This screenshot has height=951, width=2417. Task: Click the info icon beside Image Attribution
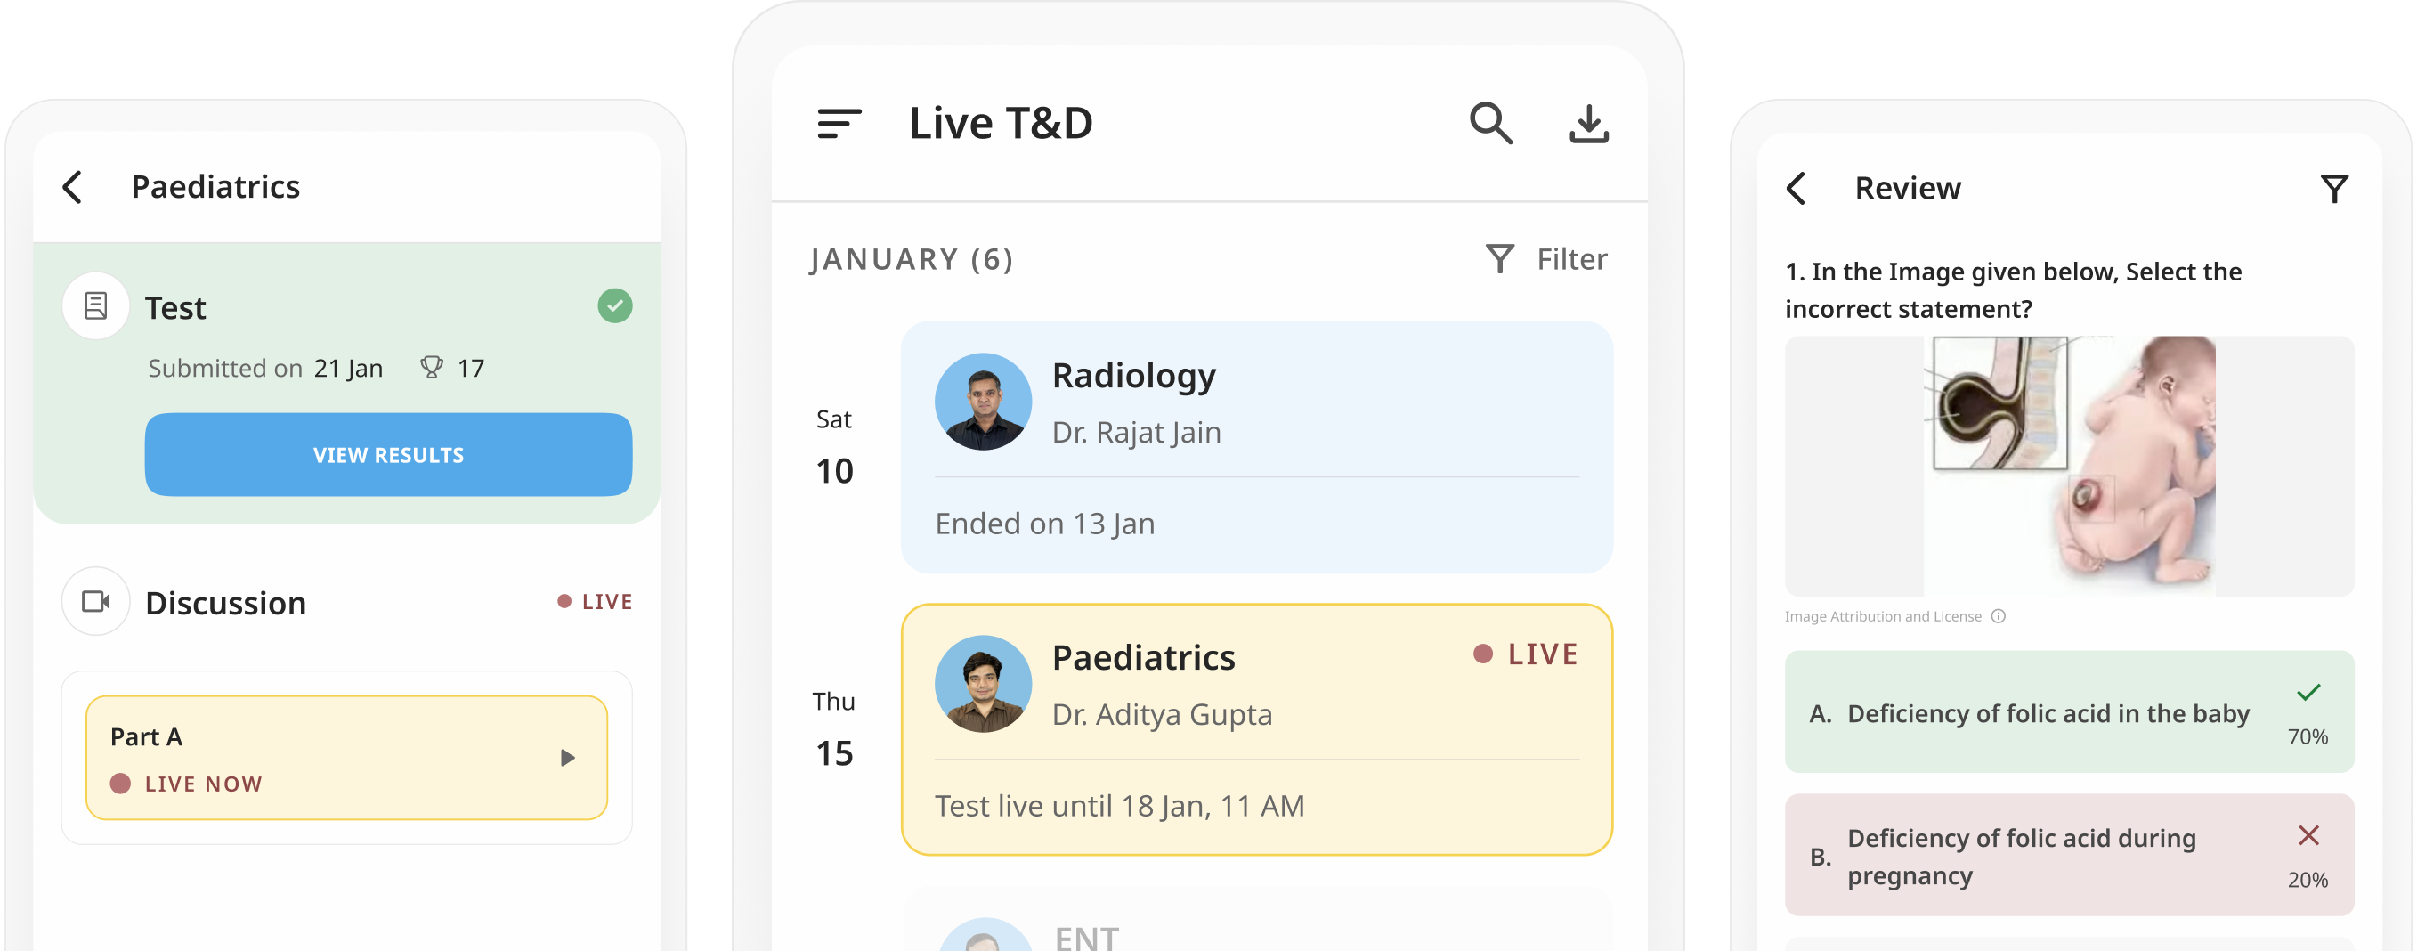coord(1999,617)
